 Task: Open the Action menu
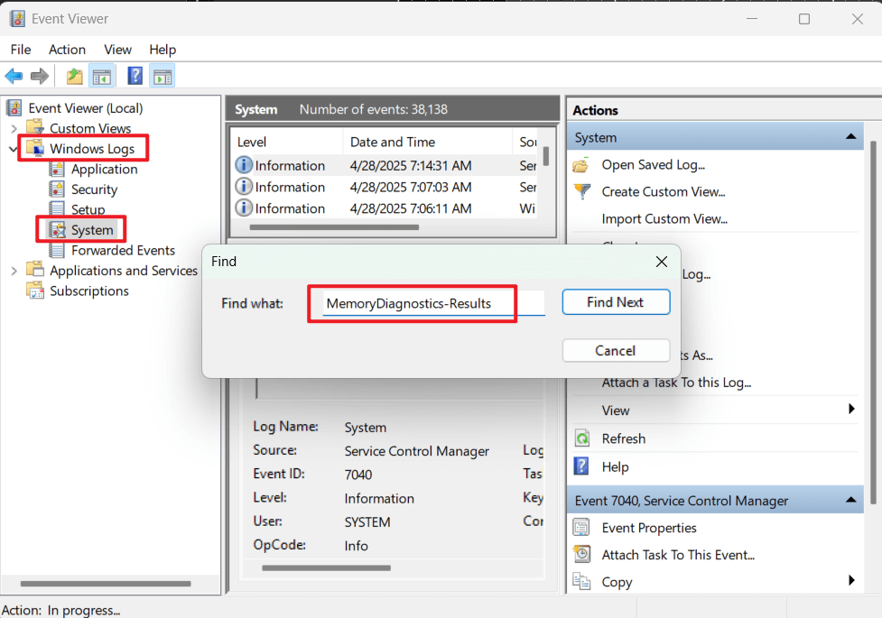point(67,49)
